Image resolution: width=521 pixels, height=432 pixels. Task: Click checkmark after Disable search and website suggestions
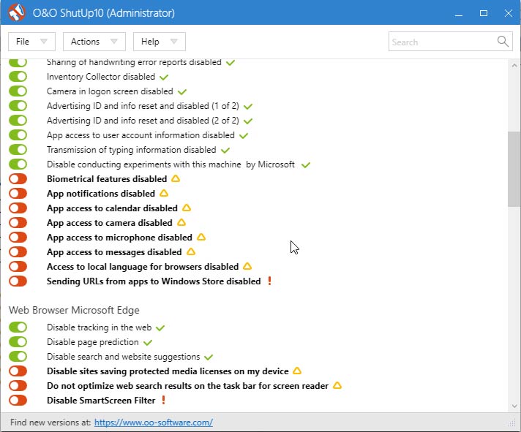(x=209, y=357)
